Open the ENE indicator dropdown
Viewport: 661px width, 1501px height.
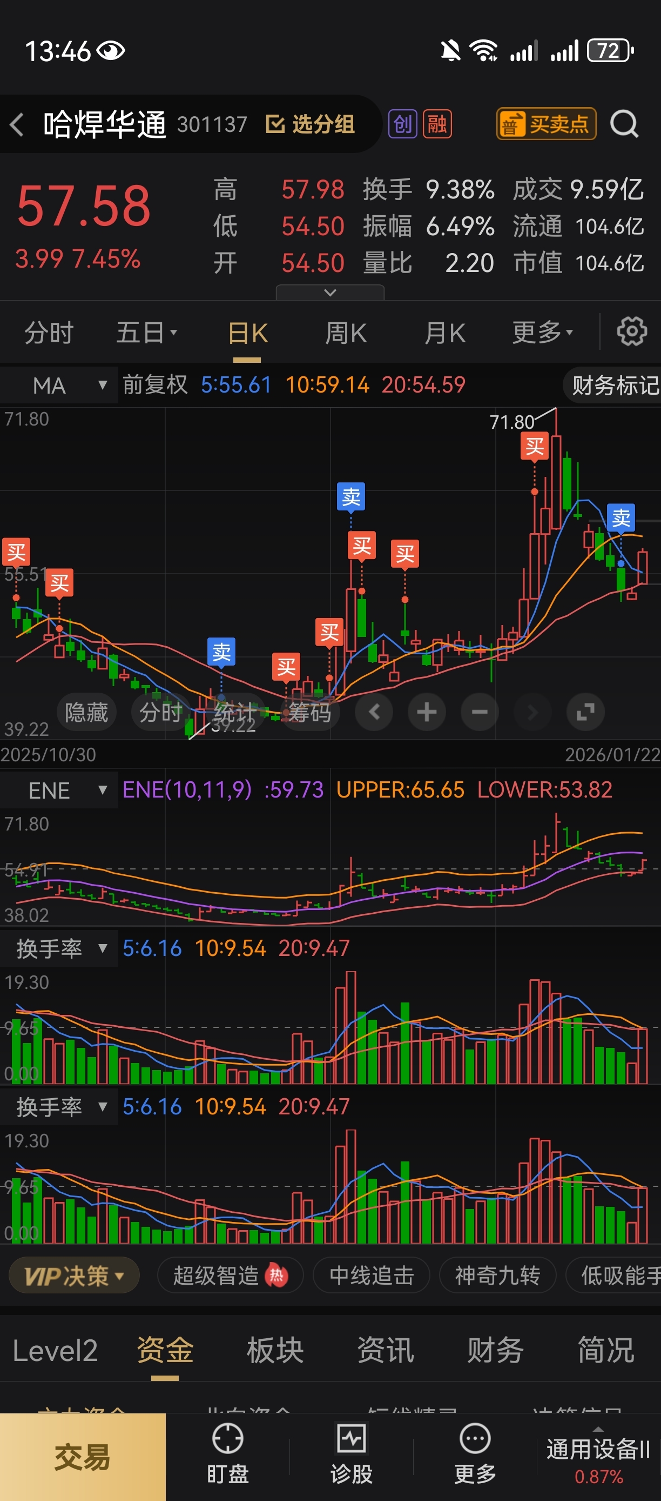[59, 790]
